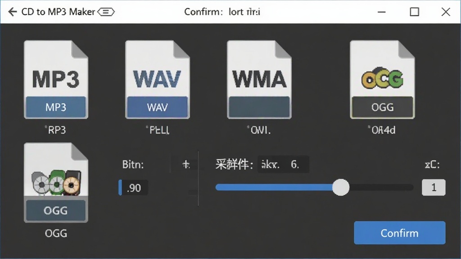This screenshot has height=259, width=461.
Task: Pick the WMA format file icon
Action: (259, 80)
